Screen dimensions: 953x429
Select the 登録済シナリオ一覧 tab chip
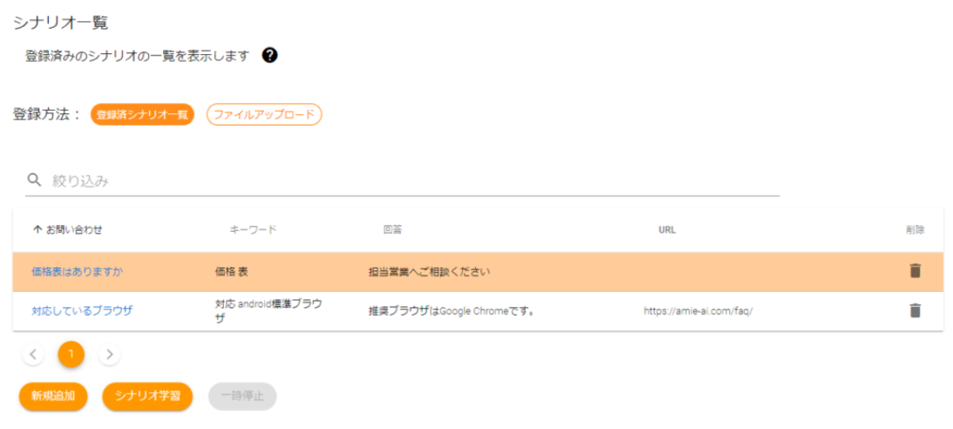point(142,115)
